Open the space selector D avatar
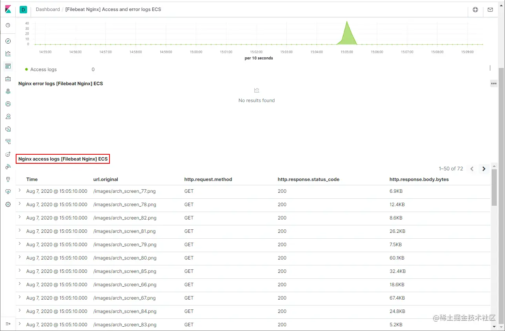505x331 pixels. point(23,9)
